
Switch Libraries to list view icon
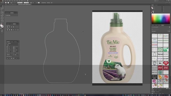tap(170, 31)
